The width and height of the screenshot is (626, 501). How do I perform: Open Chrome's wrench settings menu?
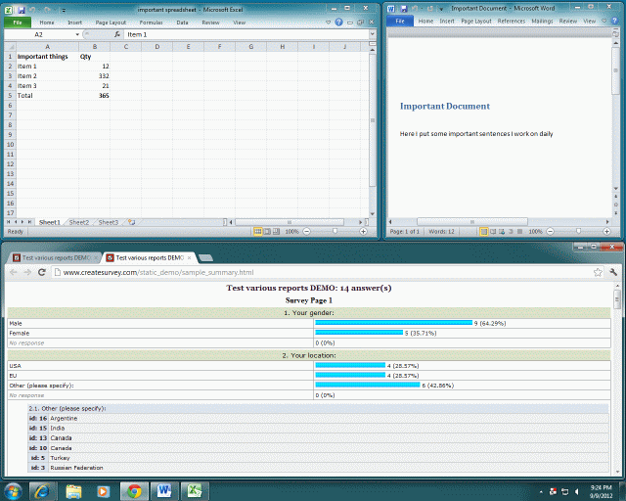pyautogui.click(x=612, y=272)
